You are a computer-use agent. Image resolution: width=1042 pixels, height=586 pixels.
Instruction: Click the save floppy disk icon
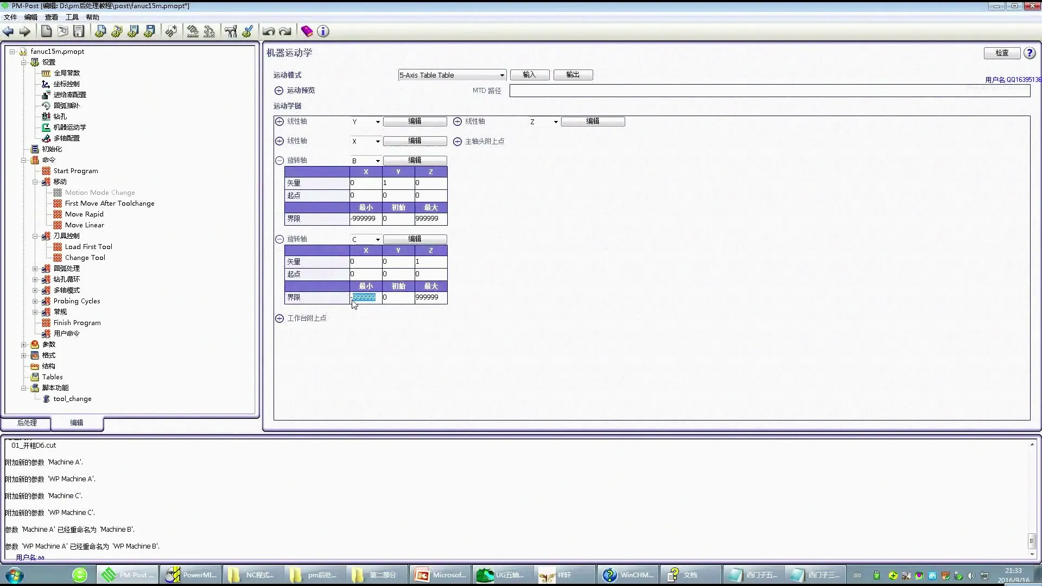point(79,31)
